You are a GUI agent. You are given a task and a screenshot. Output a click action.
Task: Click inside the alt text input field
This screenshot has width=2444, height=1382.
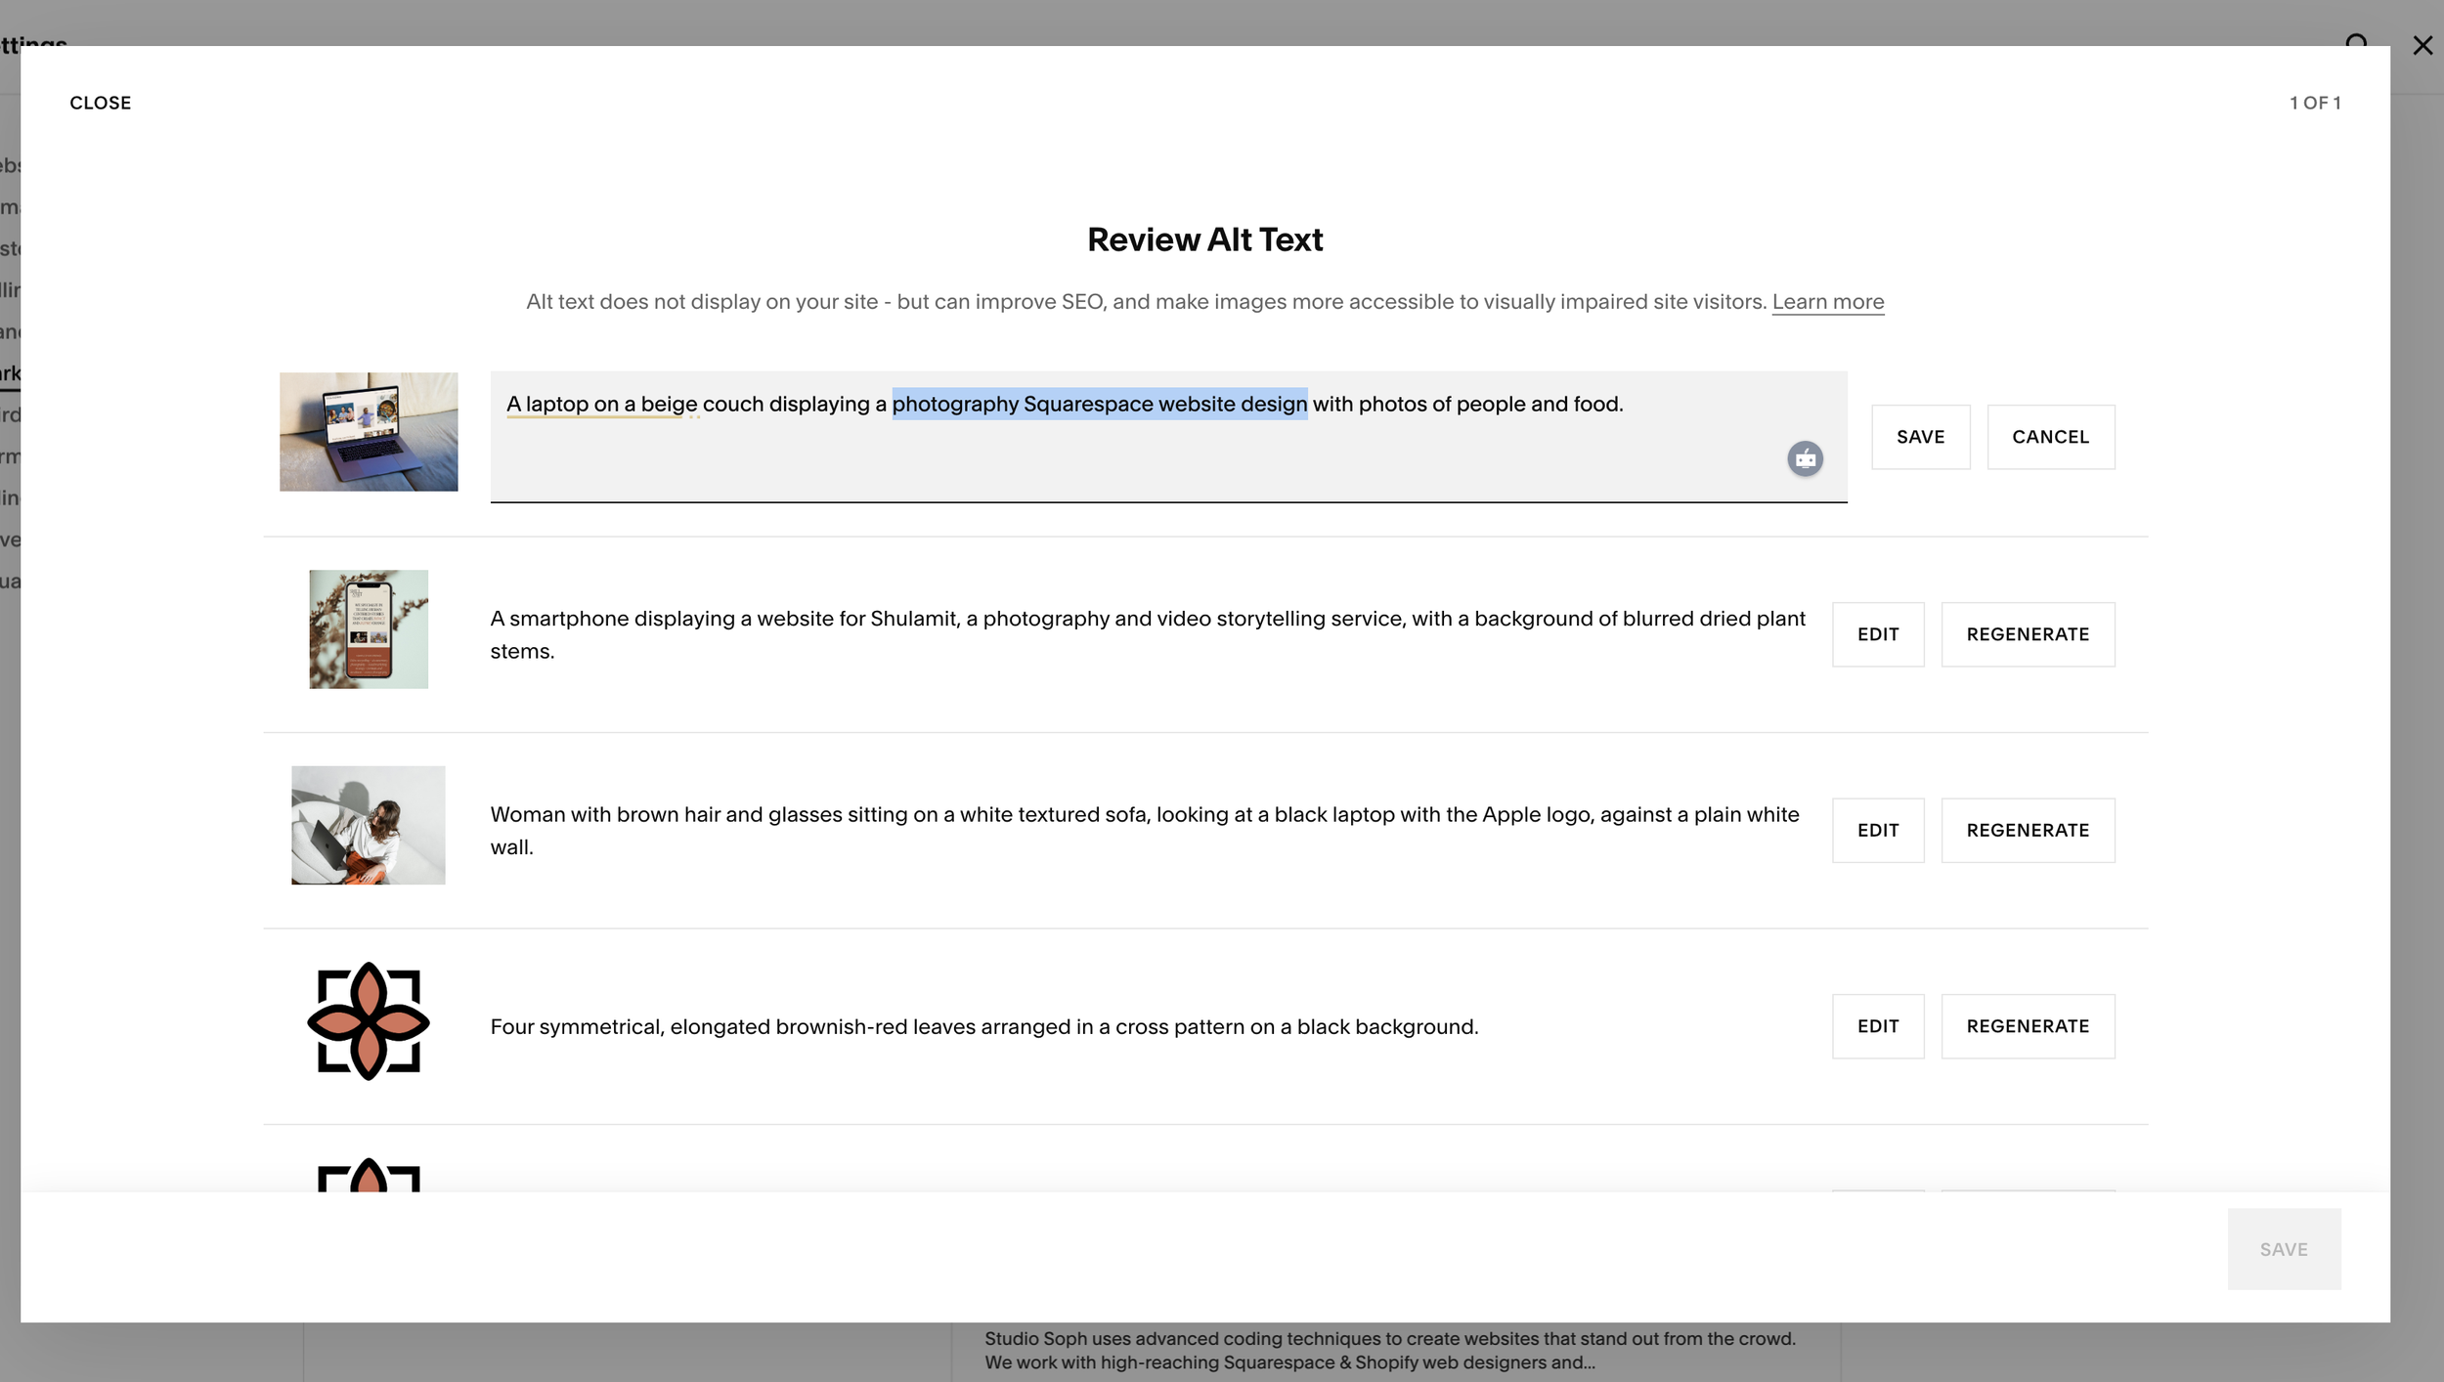1075,454
